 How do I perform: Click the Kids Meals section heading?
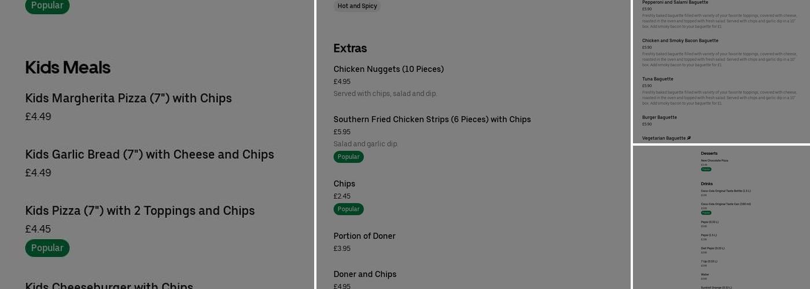(68, 68)
